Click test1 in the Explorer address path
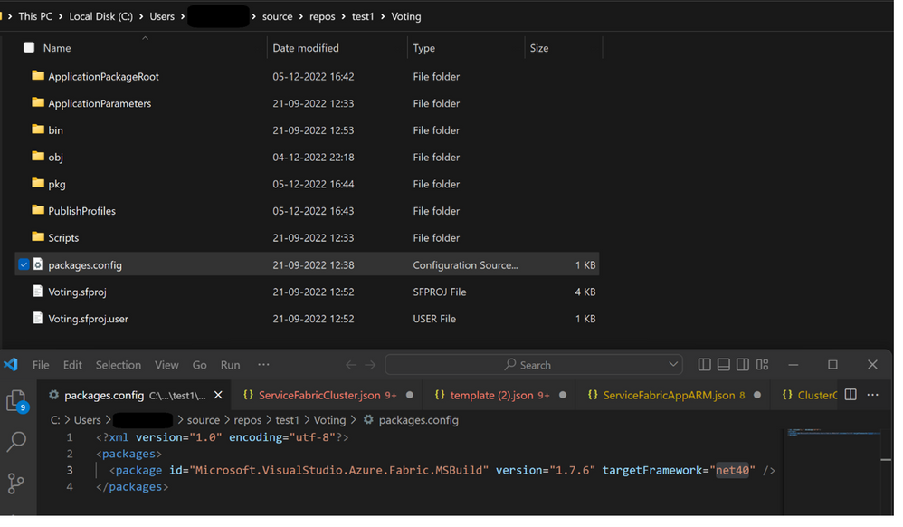The image size is (903, 527). [x=363, y=16]
